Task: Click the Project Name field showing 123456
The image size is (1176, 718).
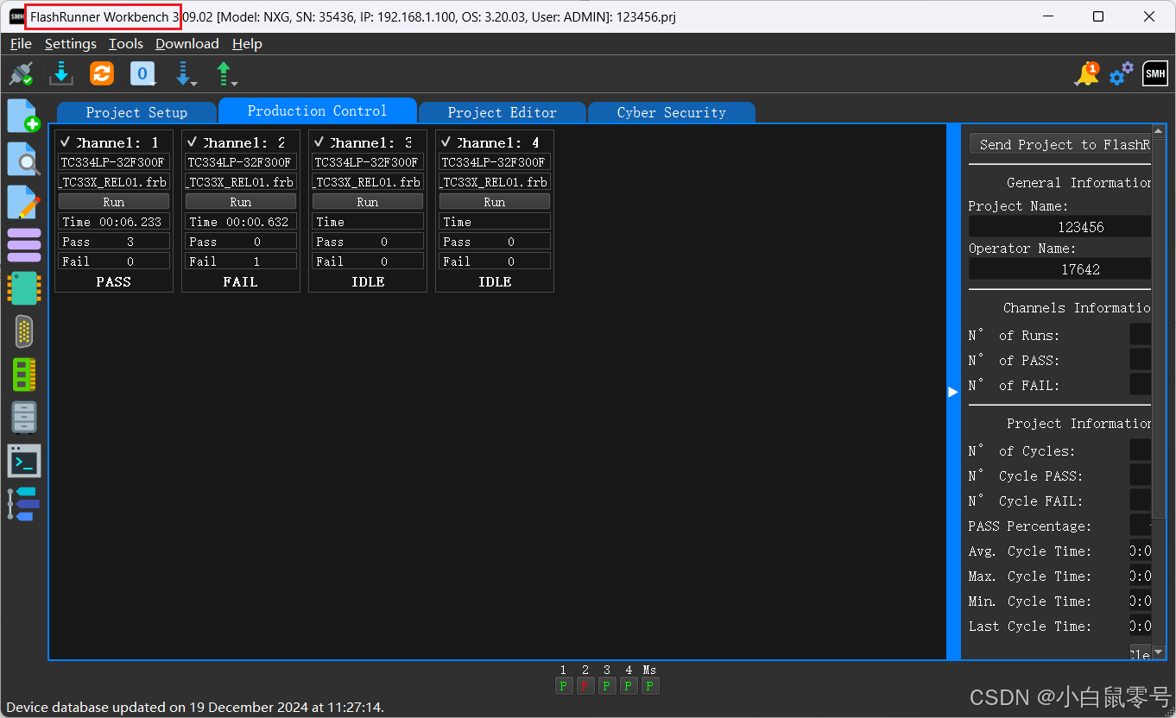Action: [x=1060, y=226]
